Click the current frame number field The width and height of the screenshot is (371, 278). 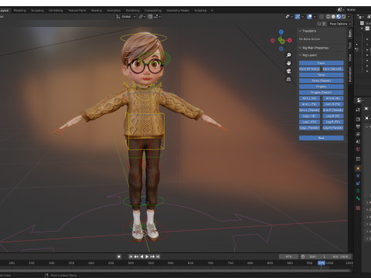288,256
